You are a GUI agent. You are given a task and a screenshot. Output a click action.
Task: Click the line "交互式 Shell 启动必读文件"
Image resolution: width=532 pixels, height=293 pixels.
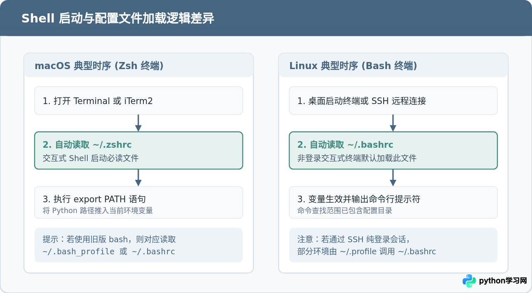click(x=91, y=158)
